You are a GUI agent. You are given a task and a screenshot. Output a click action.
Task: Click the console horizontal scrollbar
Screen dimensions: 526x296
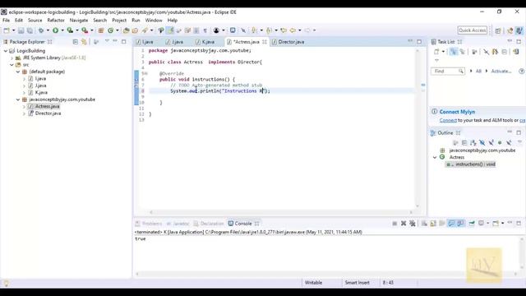pos(326,274)
